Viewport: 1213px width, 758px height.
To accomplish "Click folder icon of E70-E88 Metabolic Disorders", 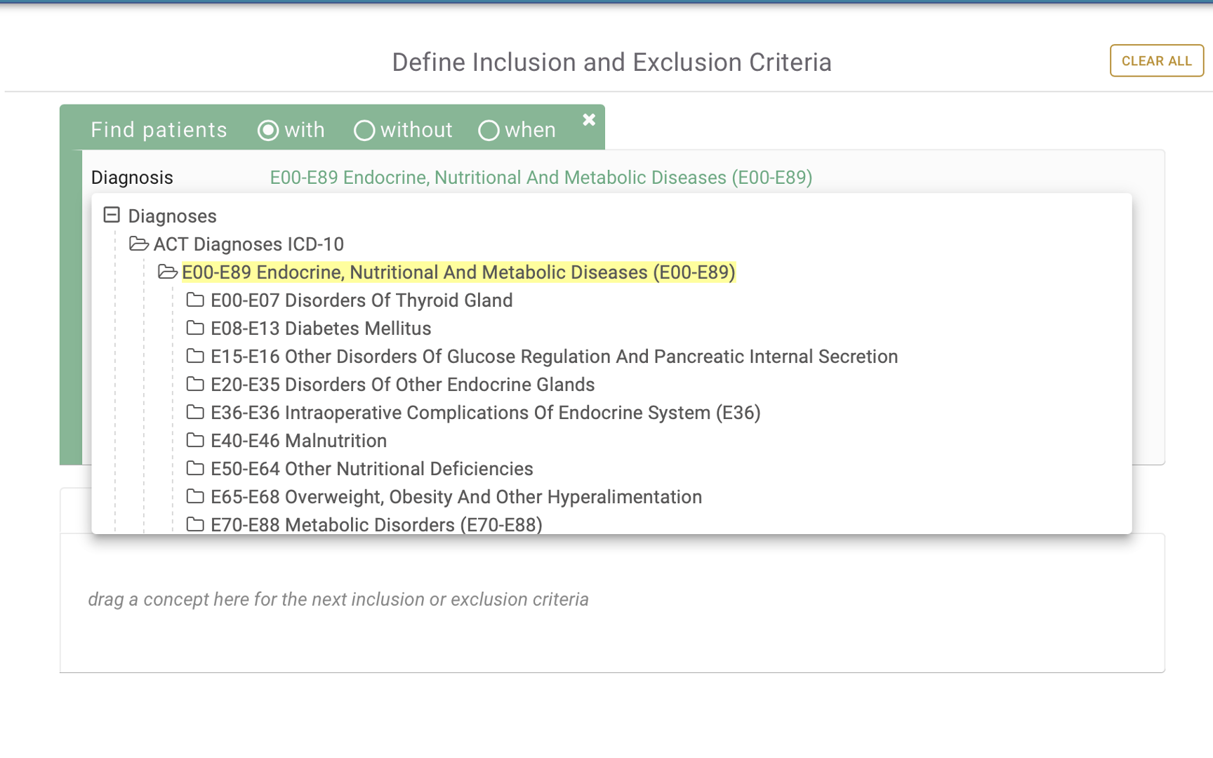I will tap(194, 524).
